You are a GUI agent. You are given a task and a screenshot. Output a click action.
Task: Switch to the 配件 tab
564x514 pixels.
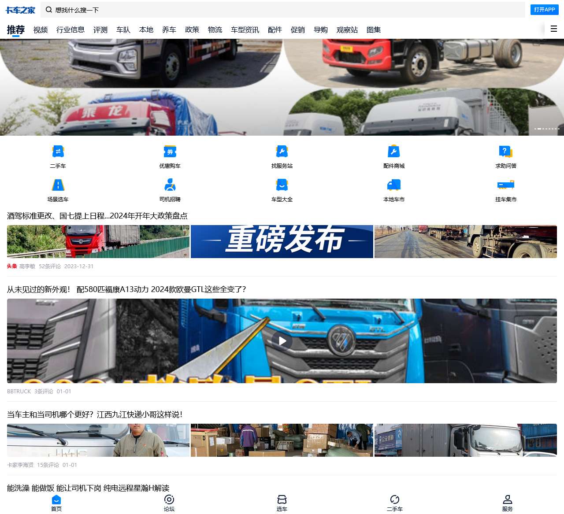pos(275,30)
